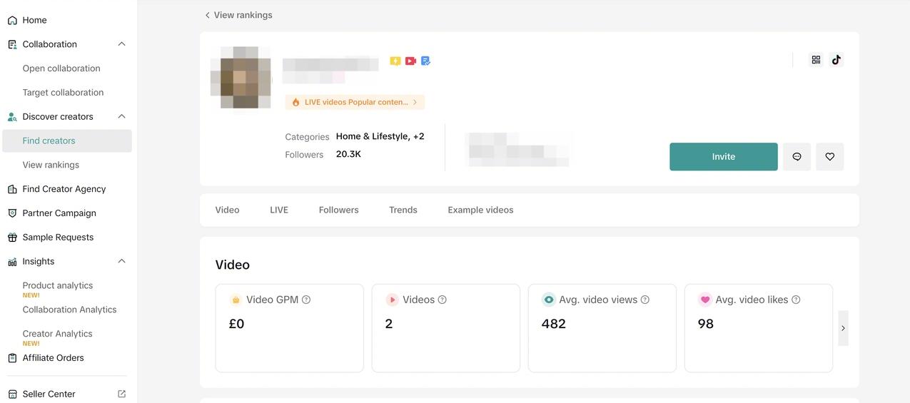Collapse the Discover creators chevron
The image size is (910, 403).
(x=121, y=116)
